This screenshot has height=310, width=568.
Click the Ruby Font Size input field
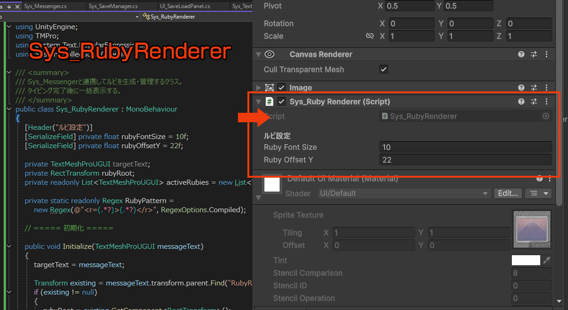[466, 147]
